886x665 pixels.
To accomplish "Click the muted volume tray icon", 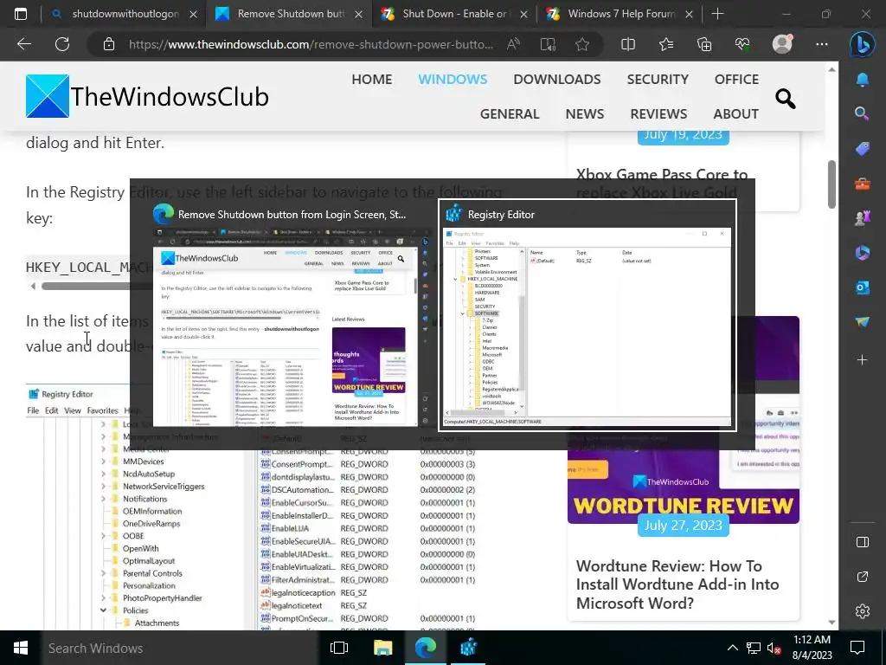I will tap(774, 648).
